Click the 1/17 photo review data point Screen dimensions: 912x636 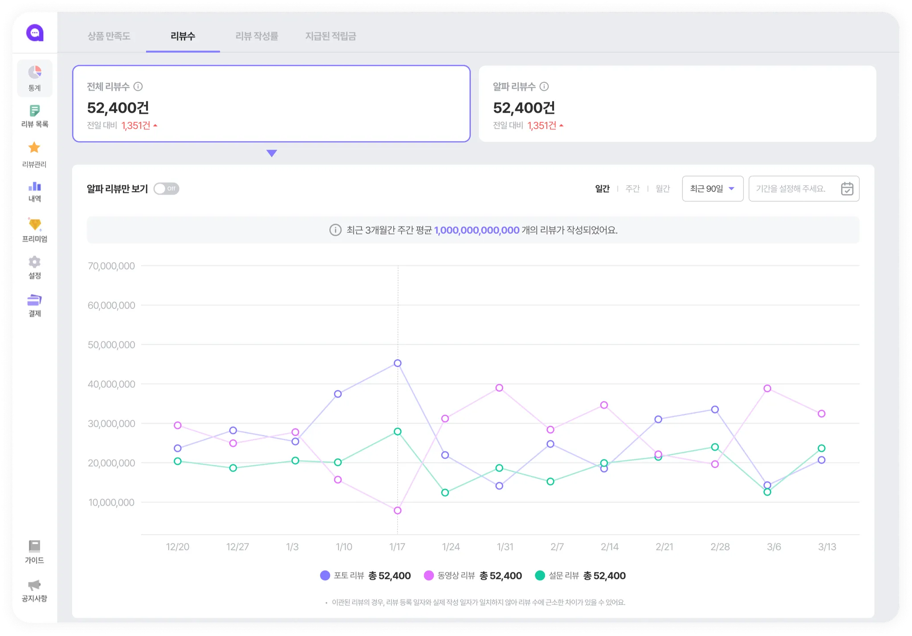[x=398, y=363]
